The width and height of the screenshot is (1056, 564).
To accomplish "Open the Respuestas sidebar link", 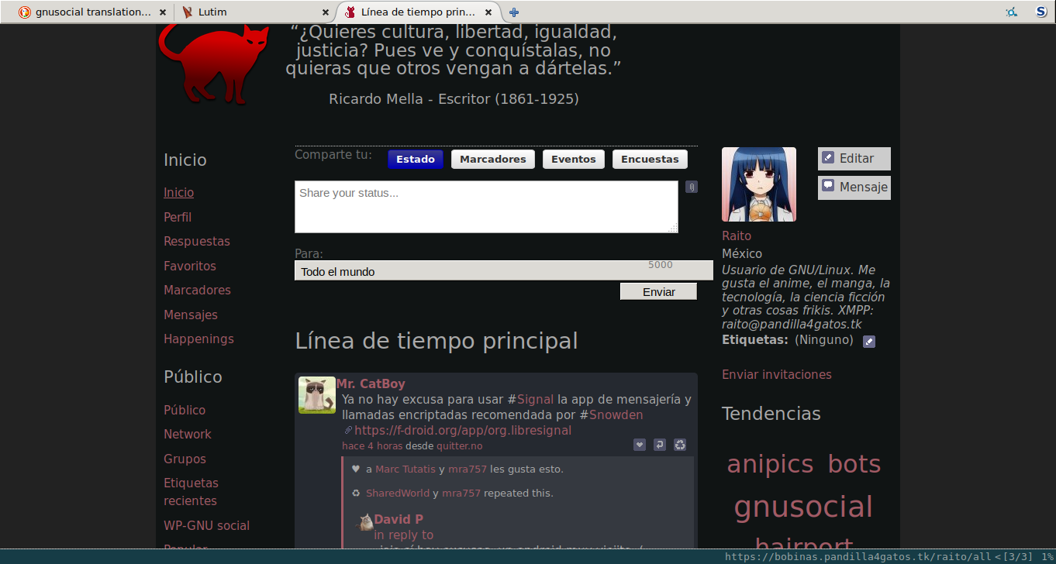I will (x=197, y=241).
